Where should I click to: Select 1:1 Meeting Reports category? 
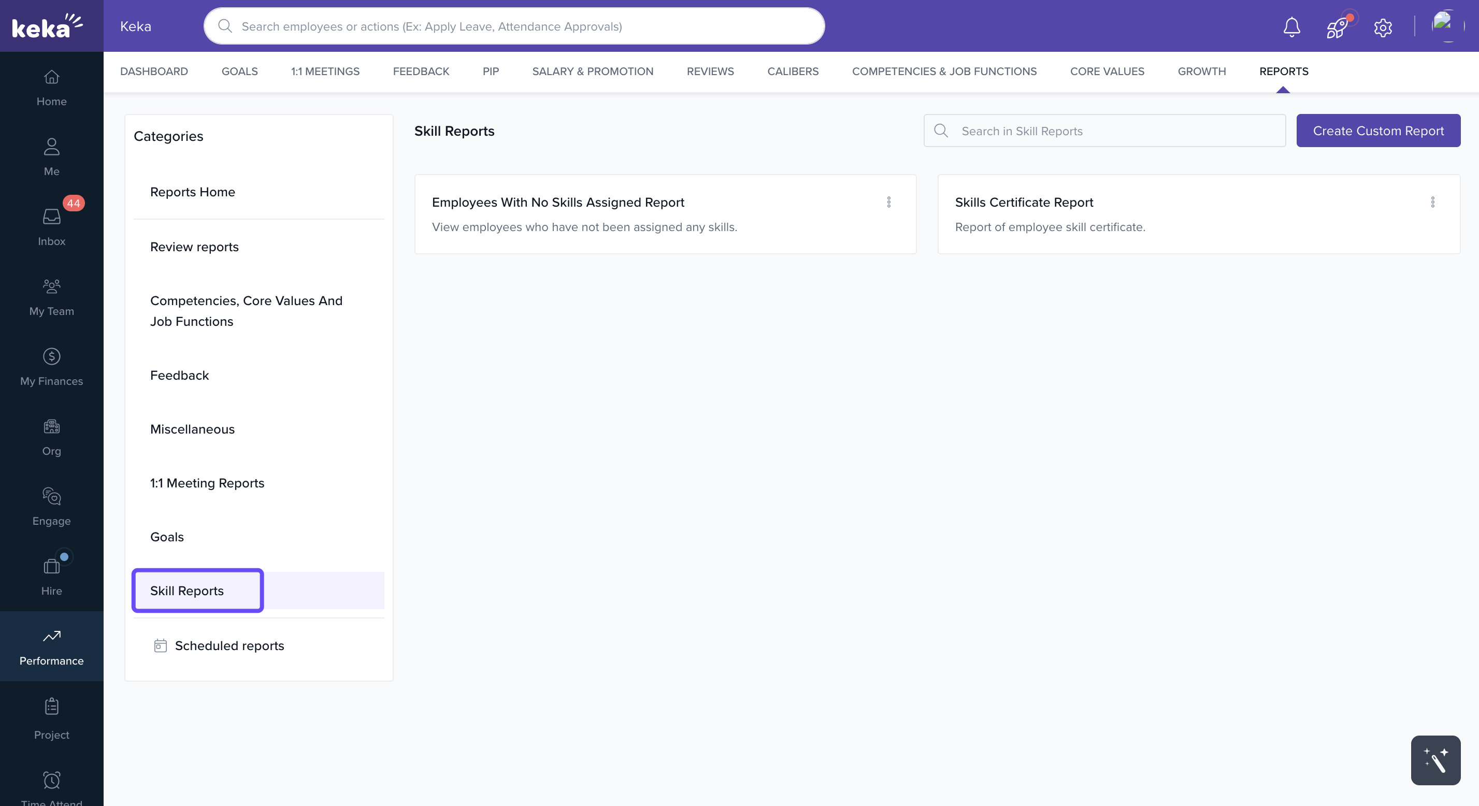pos(207,483)
